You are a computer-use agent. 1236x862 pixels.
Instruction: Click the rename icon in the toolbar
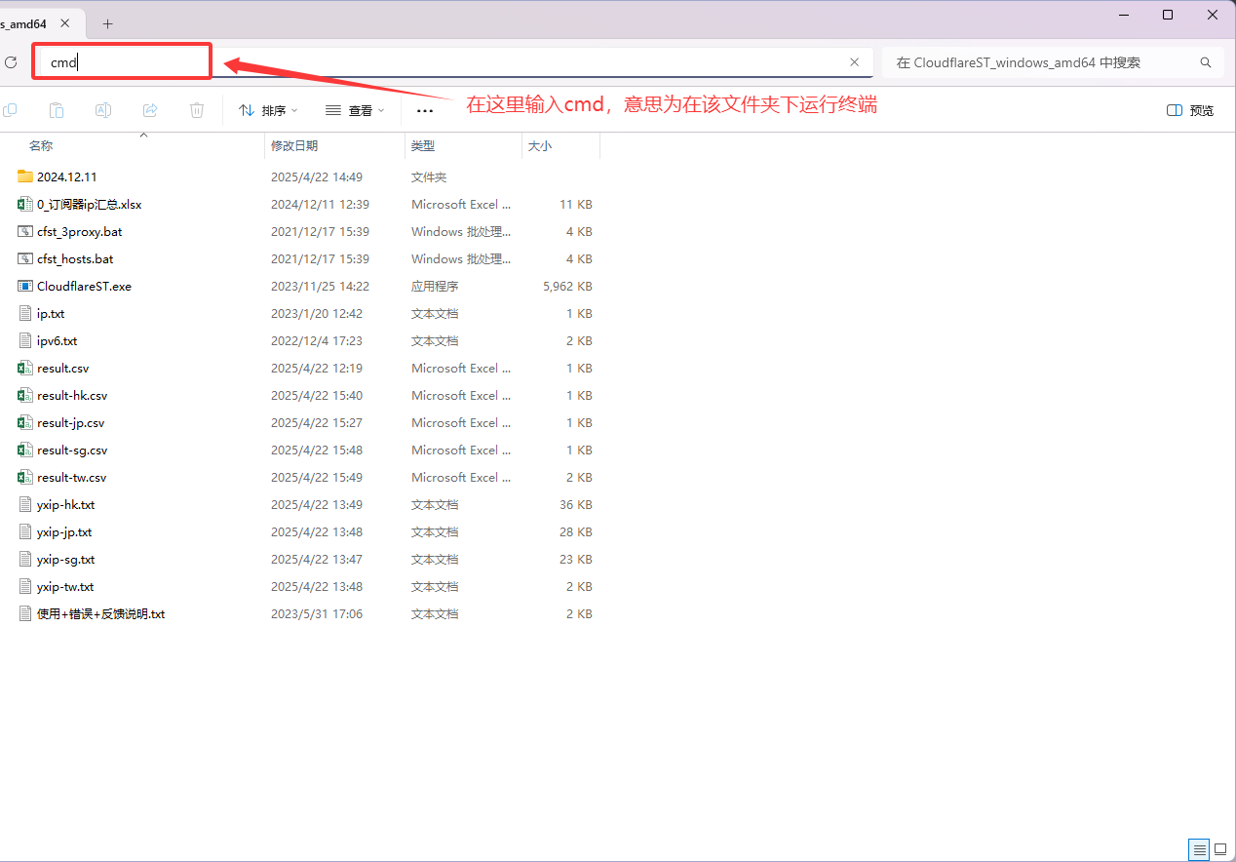pos(103,110)
